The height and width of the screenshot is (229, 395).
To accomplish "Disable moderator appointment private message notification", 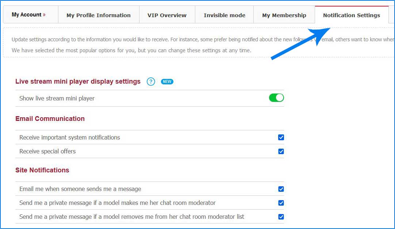I will pyautogui.click(x=281, y=203).
